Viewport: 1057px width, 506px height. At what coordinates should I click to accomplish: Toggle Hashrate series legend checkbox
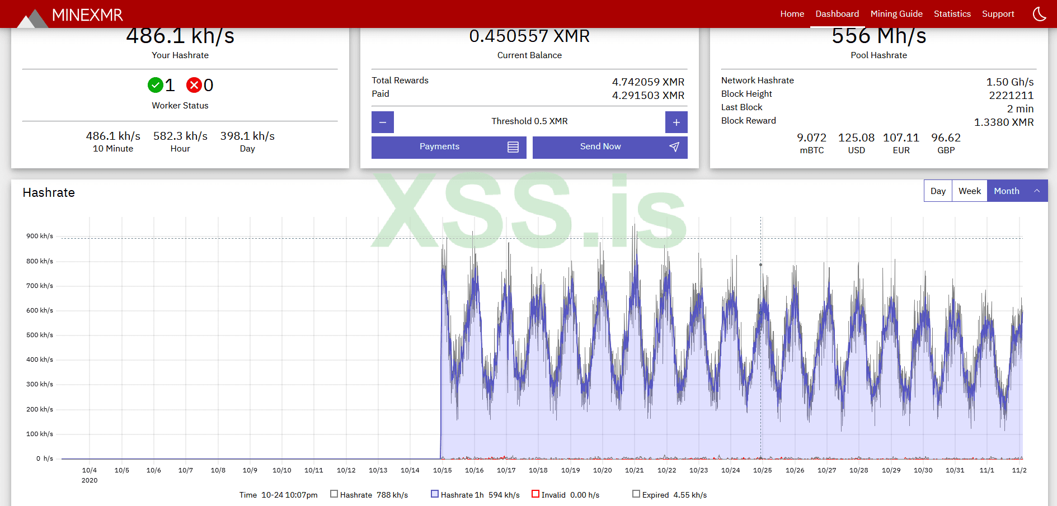(334, 494)
